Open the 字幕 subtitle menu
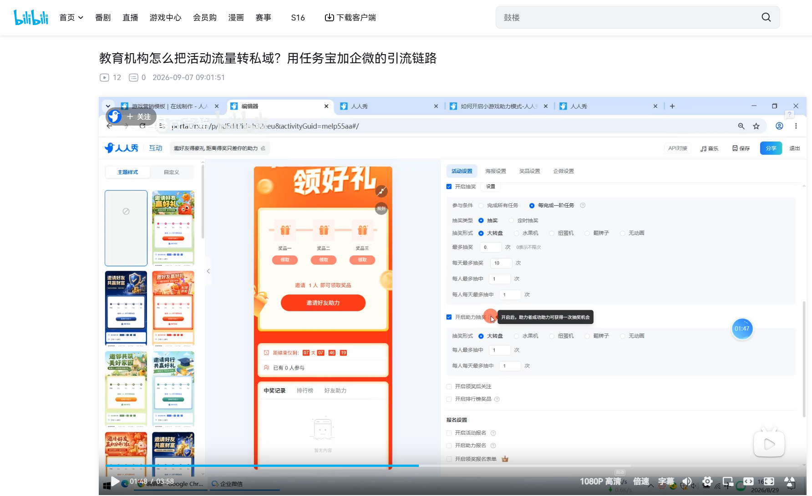The height and width of the screenshot is (496, 812). (x=666, y=481)
